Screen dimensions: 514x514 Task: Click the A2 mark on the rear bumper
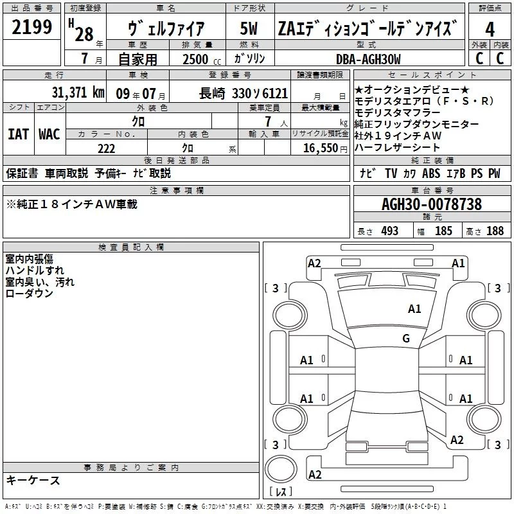tap(315, 474)
